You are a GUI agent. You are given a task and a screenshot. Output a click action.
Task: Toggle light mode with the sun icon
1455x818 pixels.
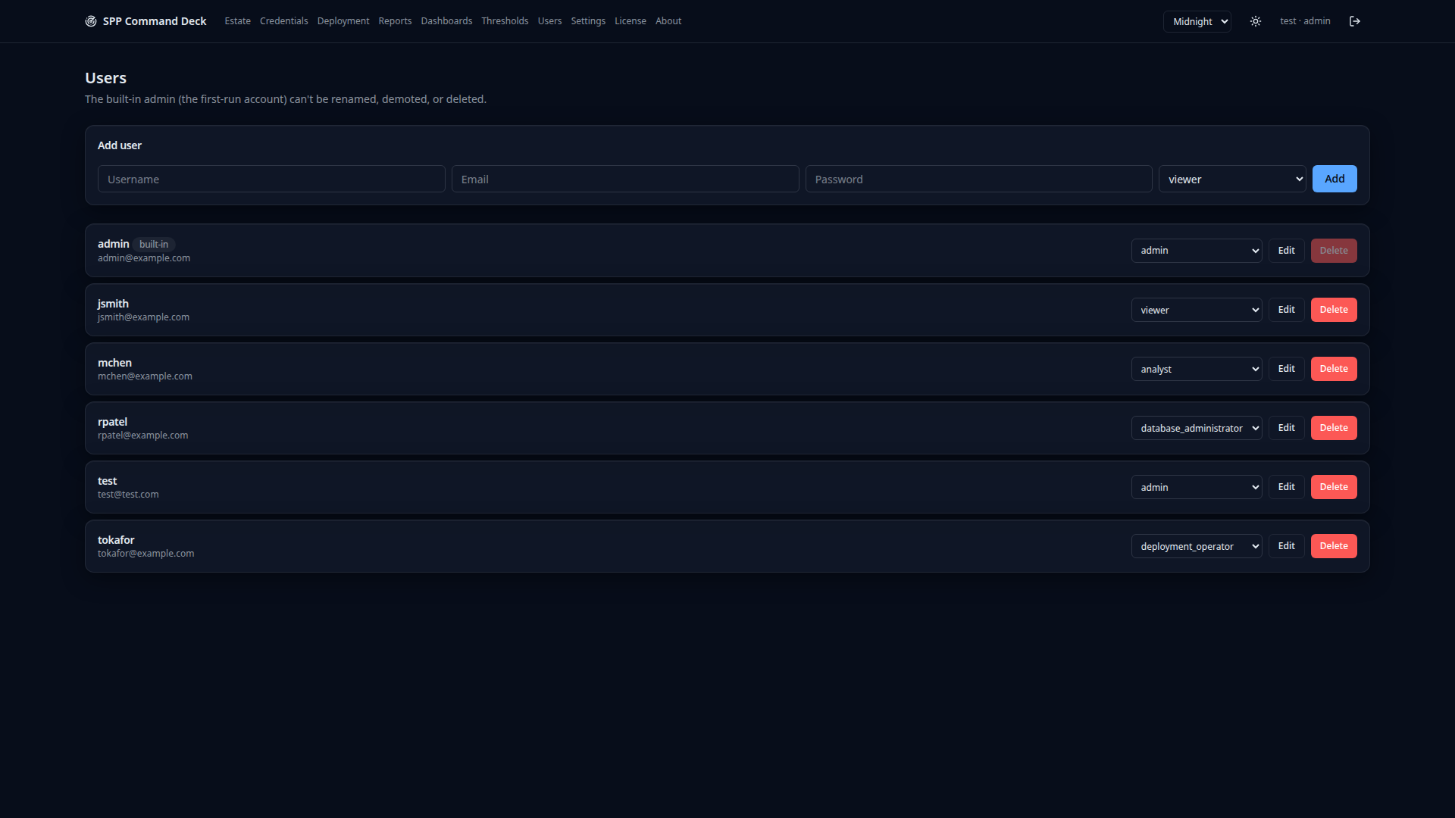pyautogui.click(x=1256, y=21)
